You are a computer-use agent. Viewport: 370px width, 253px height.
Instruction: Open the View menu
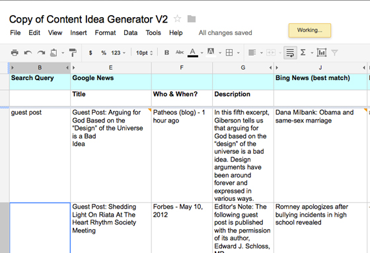[55, 32]
